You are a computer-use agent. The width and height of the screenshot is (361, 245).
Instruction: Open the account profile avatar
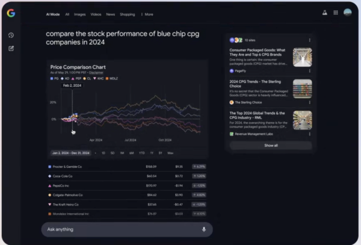pyautogui.click(x=347, y=13)
